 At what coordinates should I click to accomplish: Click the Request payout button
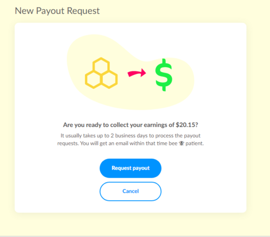131,168
